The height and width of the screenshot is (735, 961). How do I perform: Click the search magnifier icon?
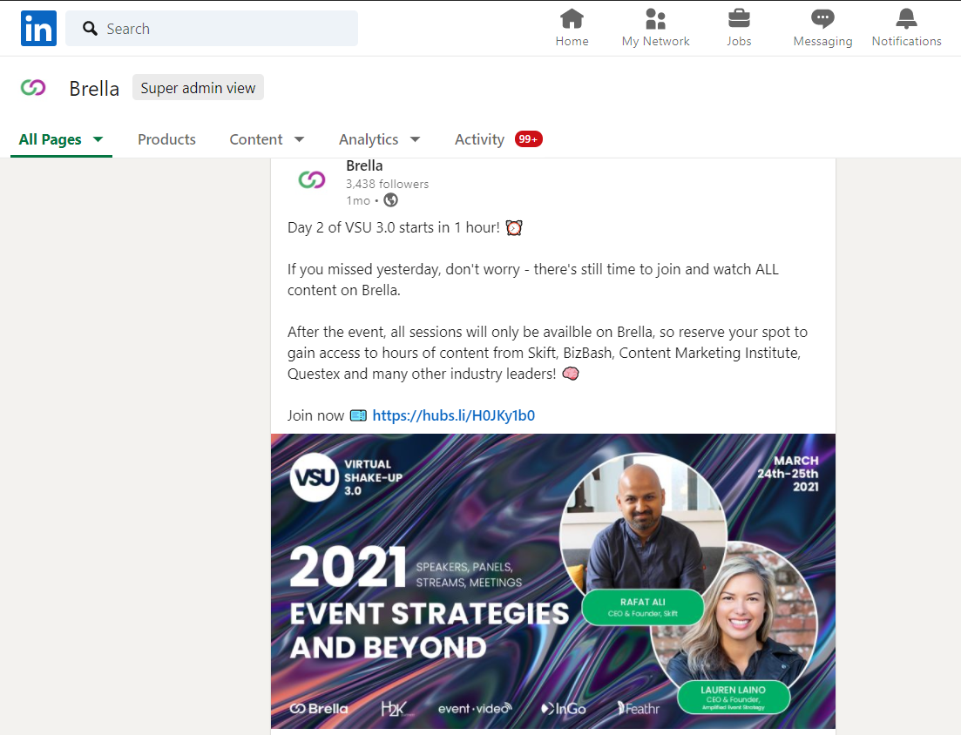pyautogui.click(x=90, y=28)
